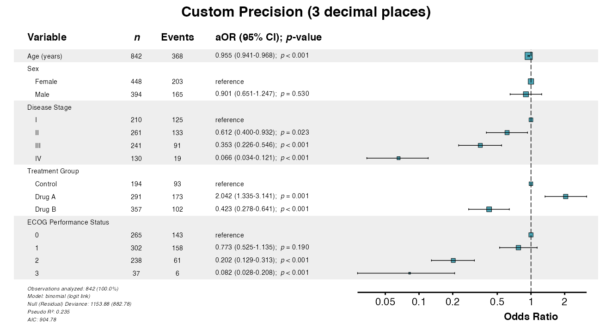
Task: Click the Stage II estimate marker
Action: (x=507, y=132)
